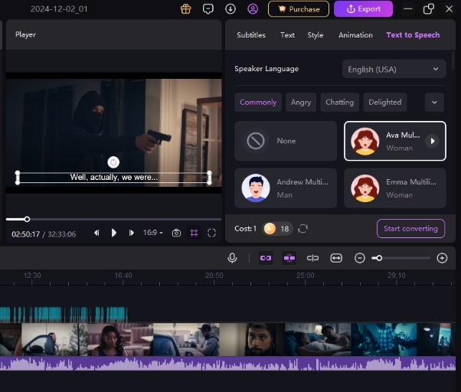This screenshot has height=392, width=461.
Task: Select the Emma Multilingual Woman voice
Action: (x=395, y=188)
